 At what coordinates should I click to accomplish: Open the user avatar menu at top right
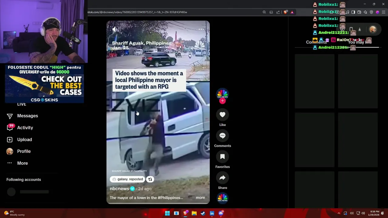(373, 29)
